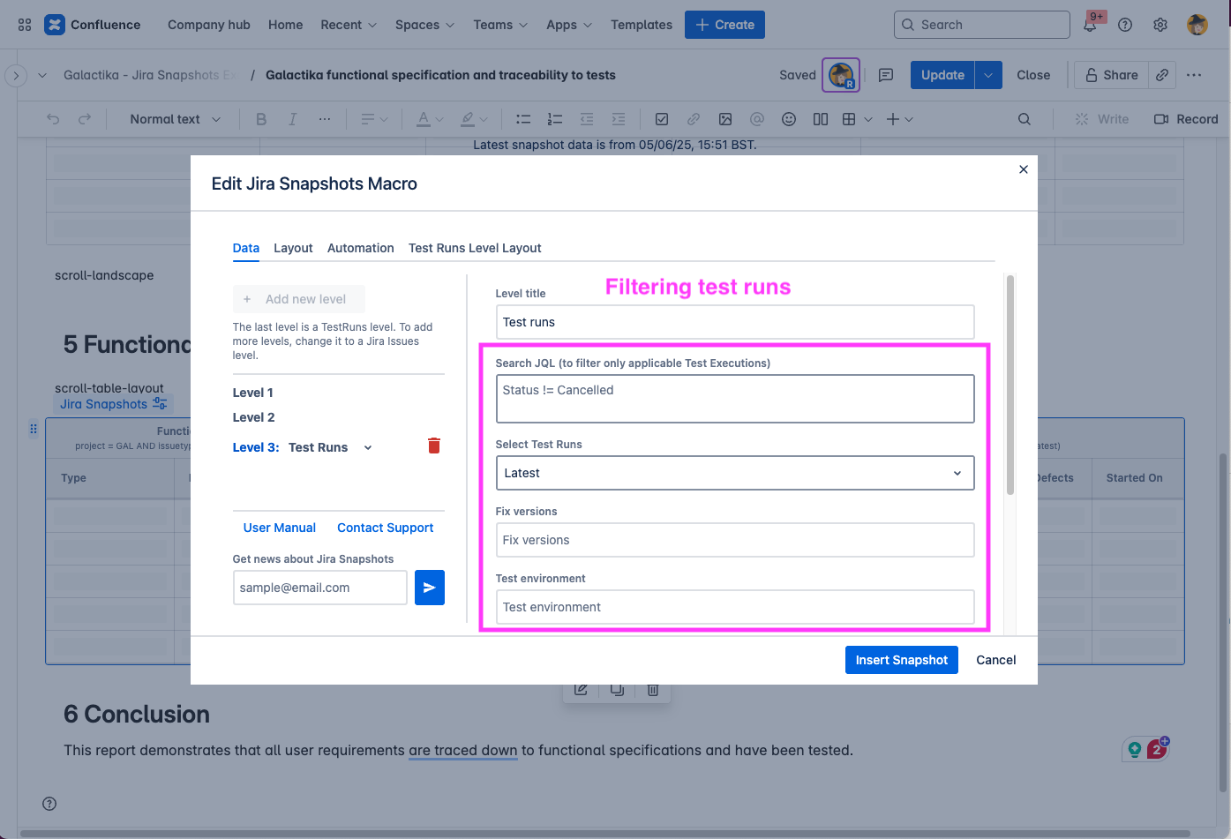
Task: Open the app switcher grid icon
Action: (x=25, y=25)
